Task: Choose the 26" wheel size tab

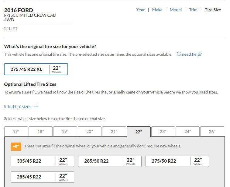Action: coord(212,132)
